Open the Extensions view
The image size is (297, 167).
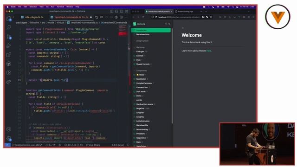click(9, 55)
